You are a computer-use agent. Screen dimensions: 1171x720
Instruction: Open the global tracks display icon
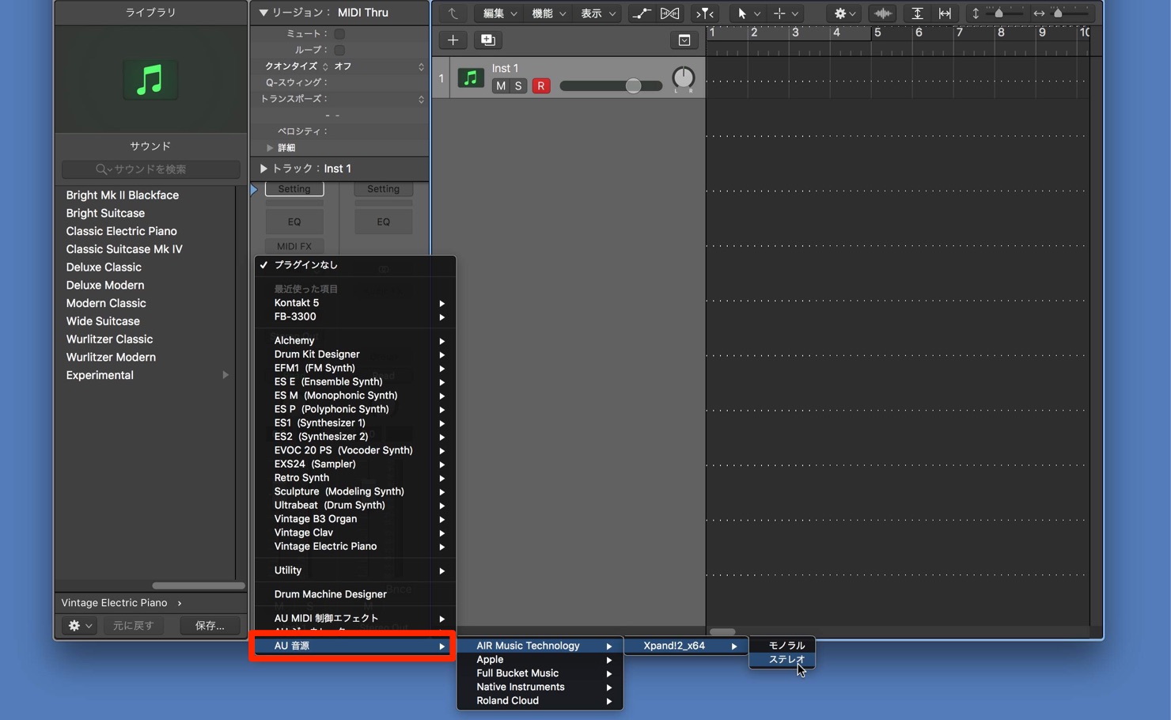(x=684, y=40)
